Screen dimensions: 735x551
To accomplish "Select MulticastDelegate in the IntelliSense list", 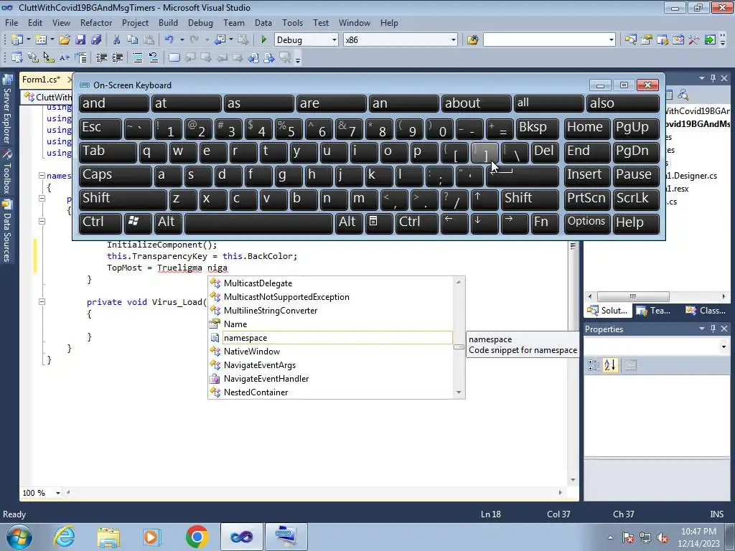I will [258, 283].
